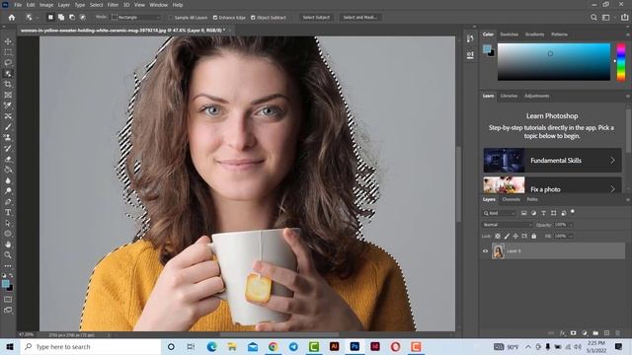Choose Subtract from Selection mode icon

pyautogui.click(x=72, y=18)
